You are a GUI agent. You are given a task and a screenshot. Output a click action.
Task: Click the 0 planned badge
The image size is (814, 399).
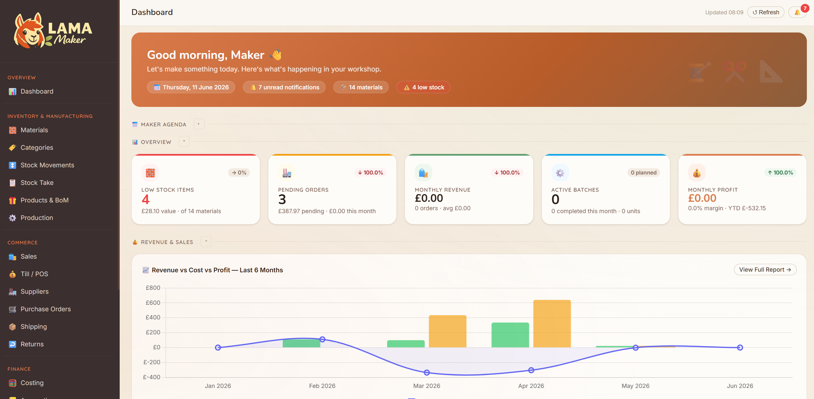644,173
